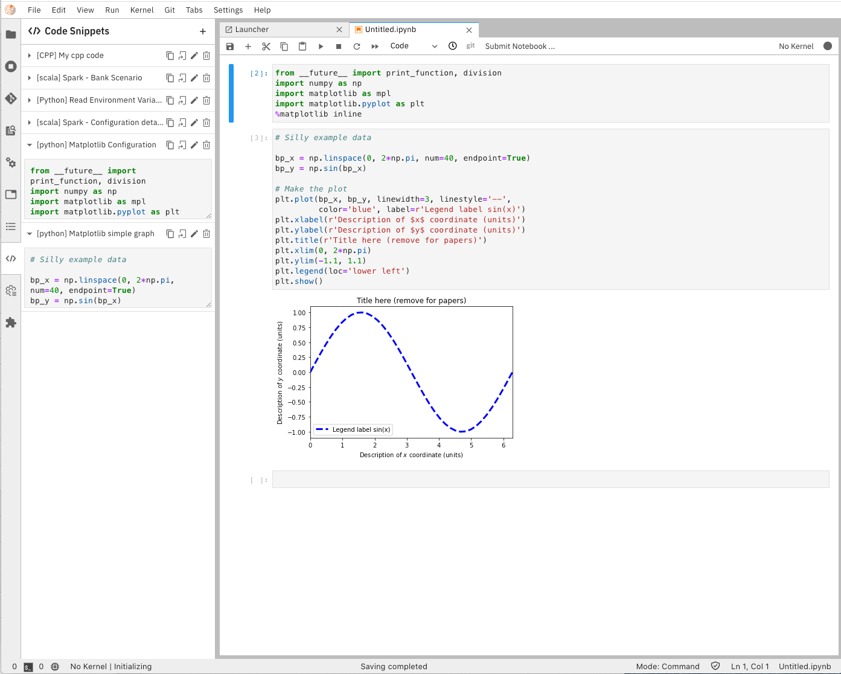Restart the kernel icon
This screenshot has height=674, width=841.
click(357, 47)
